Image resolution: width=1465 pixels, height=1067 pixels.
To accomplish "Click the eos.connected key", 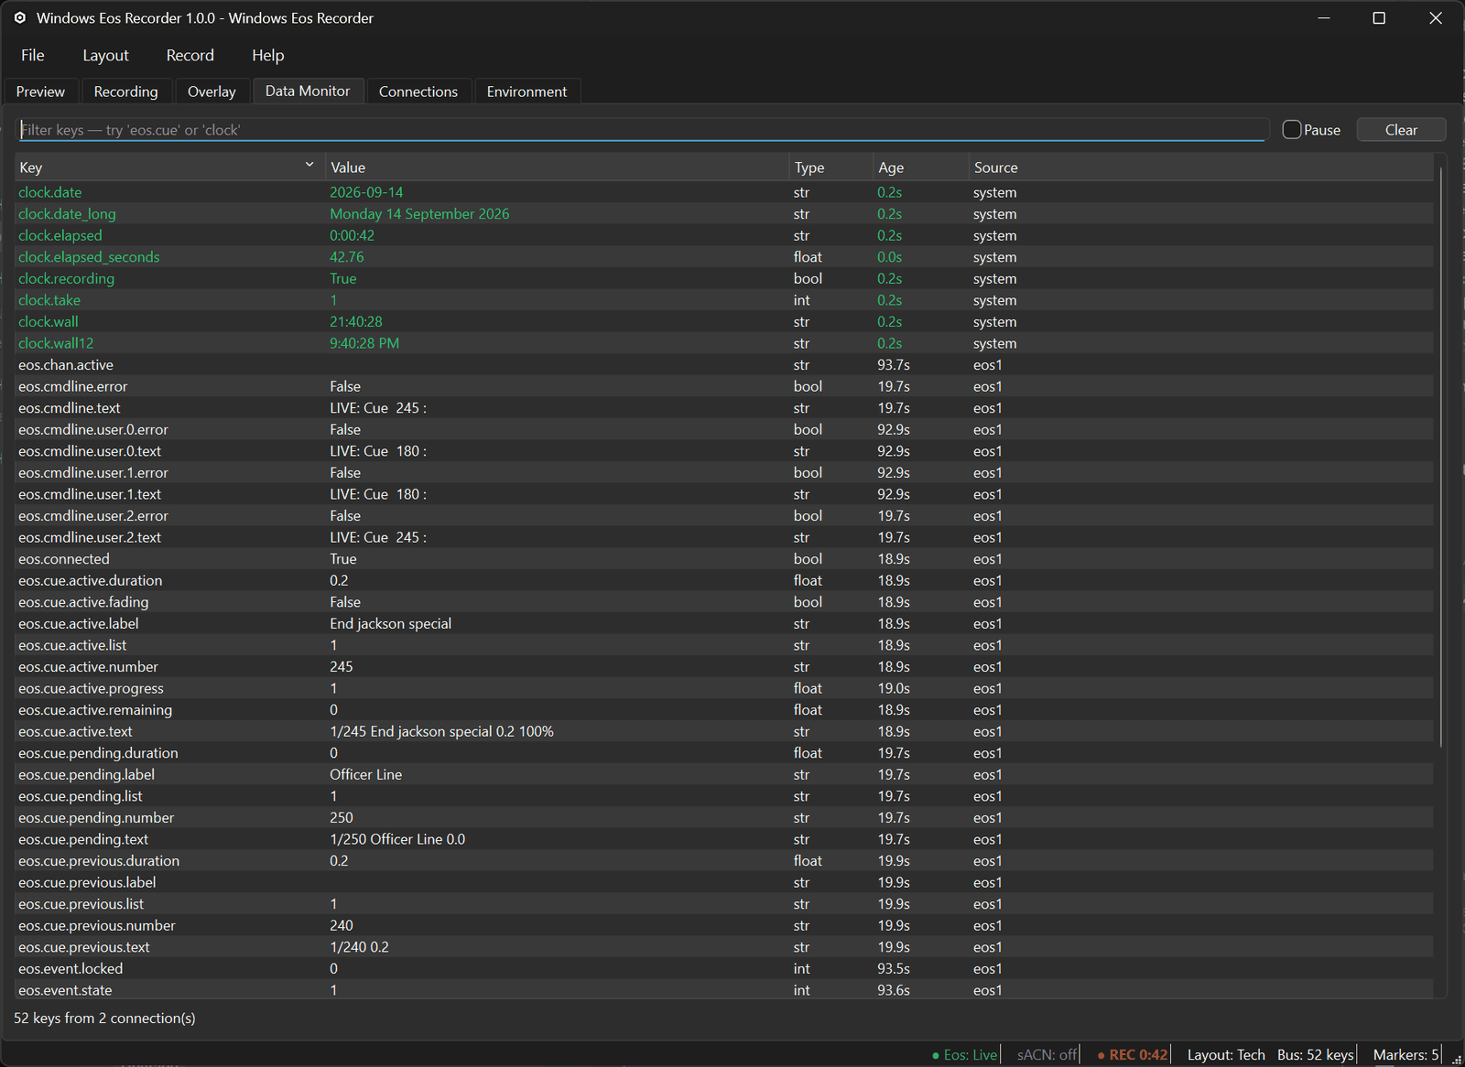I will [64, 559].
